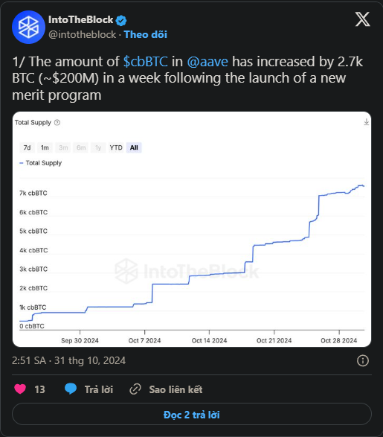Screen dimensions: 383x437
Task: Click the reply speech bubble icon
Action: pyautogui.click(x=71, y=389)
